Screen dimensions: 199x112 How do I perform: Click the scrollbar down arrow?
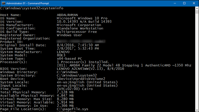pos(197,110)
